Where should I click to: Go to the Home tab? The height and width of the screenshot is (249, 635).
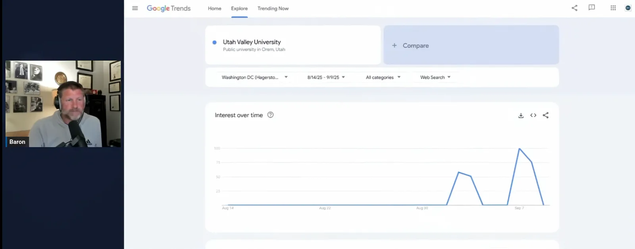pos(215,8)
